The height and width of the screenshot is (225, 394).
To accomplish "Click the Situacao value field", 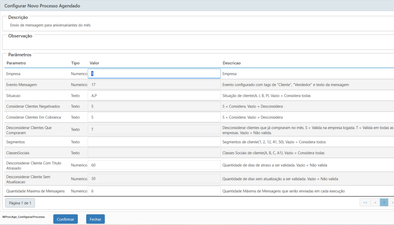I will 154,96.
